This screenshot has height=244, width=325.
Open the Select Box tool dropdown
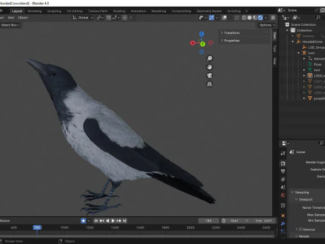click(10, 25)
